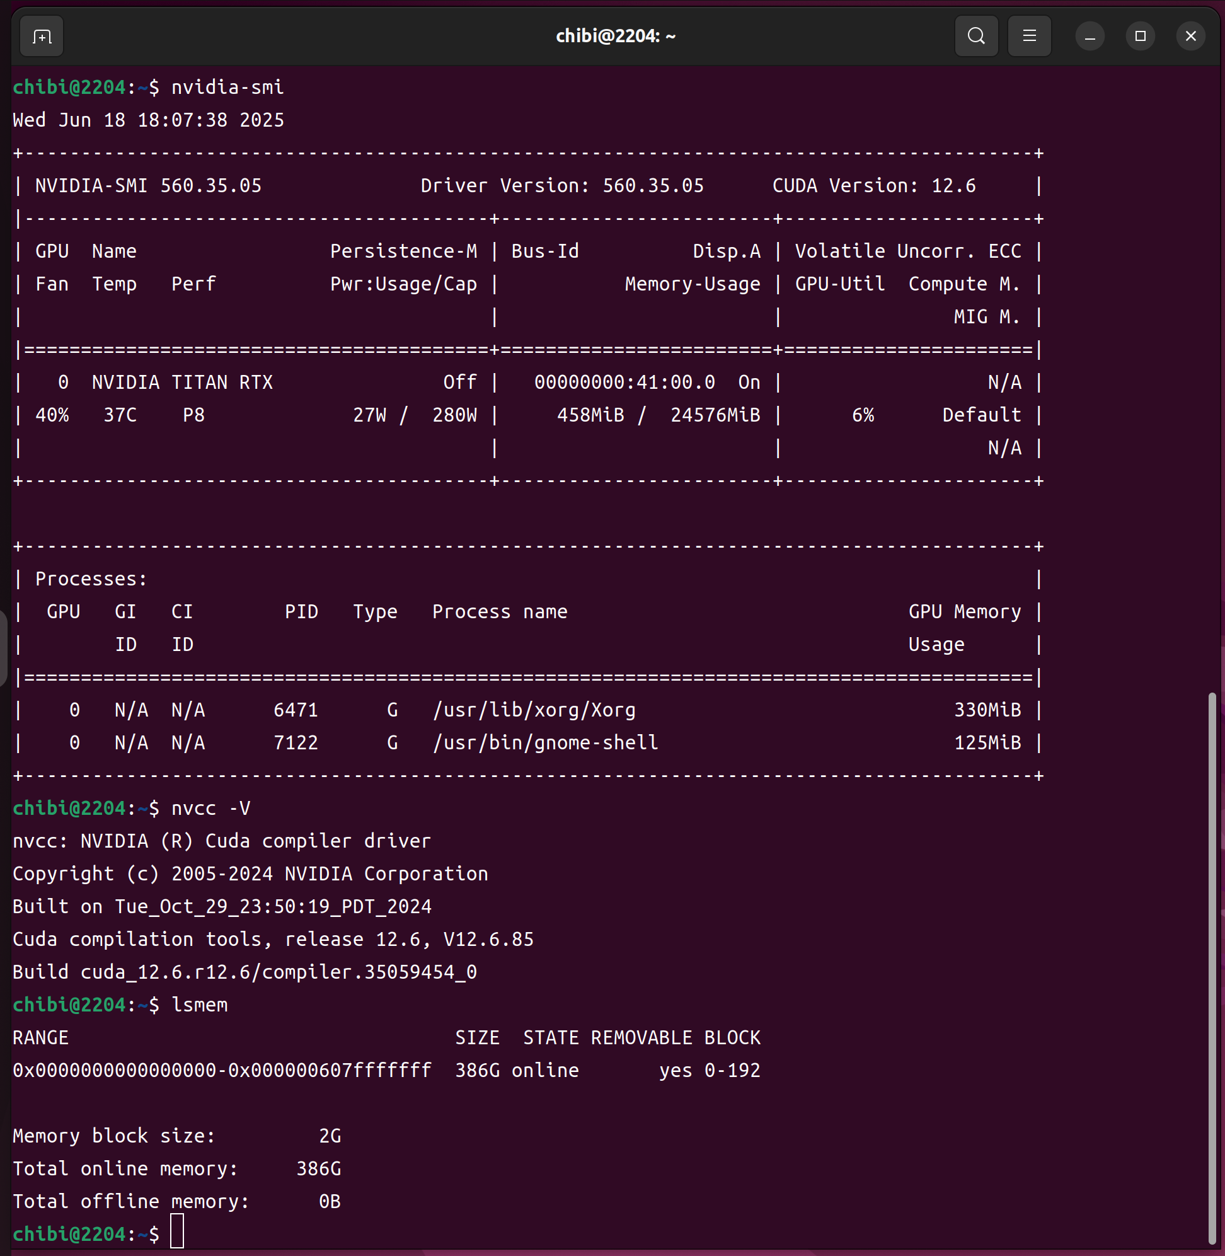Click the cursor at the last prompt
Image resolution: width=1225 pixels, height=1256 pixels.
click(x=177, y=1231)
